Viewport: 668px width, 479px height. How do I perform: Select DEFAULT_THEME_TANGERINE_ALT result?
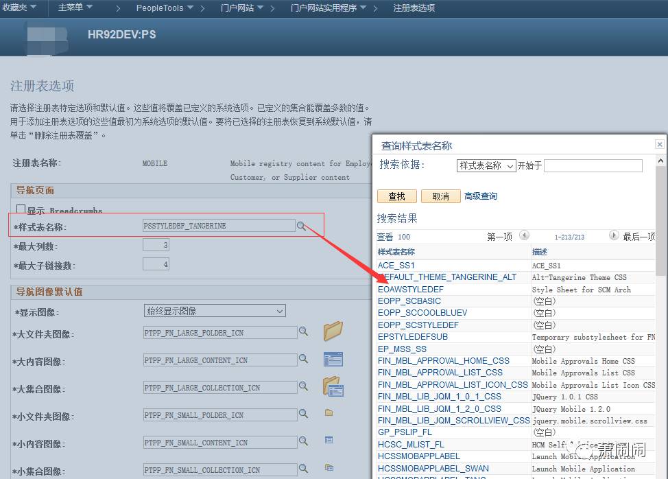(x=447, y=277)
